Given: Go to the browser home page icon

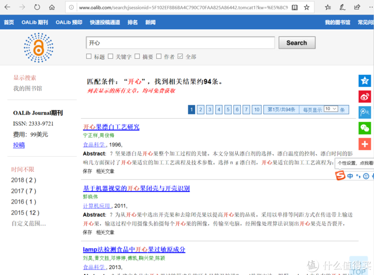Looking at the screenshot, I should (x=52, y=8).
